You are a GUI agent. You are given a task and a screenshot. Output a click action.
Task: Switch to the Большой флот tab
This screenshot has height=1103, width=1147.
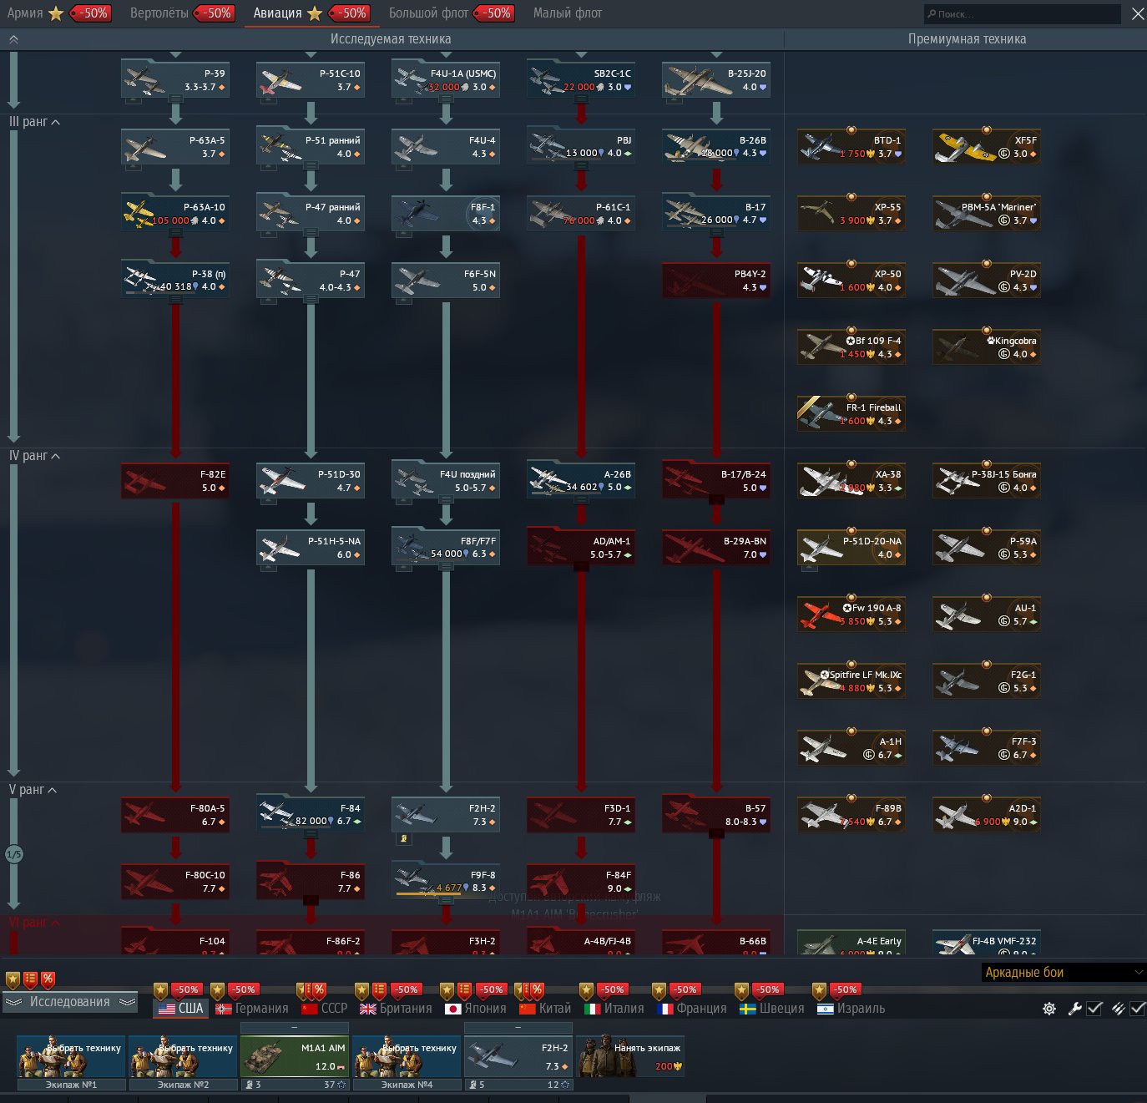[x=428, y=13]
